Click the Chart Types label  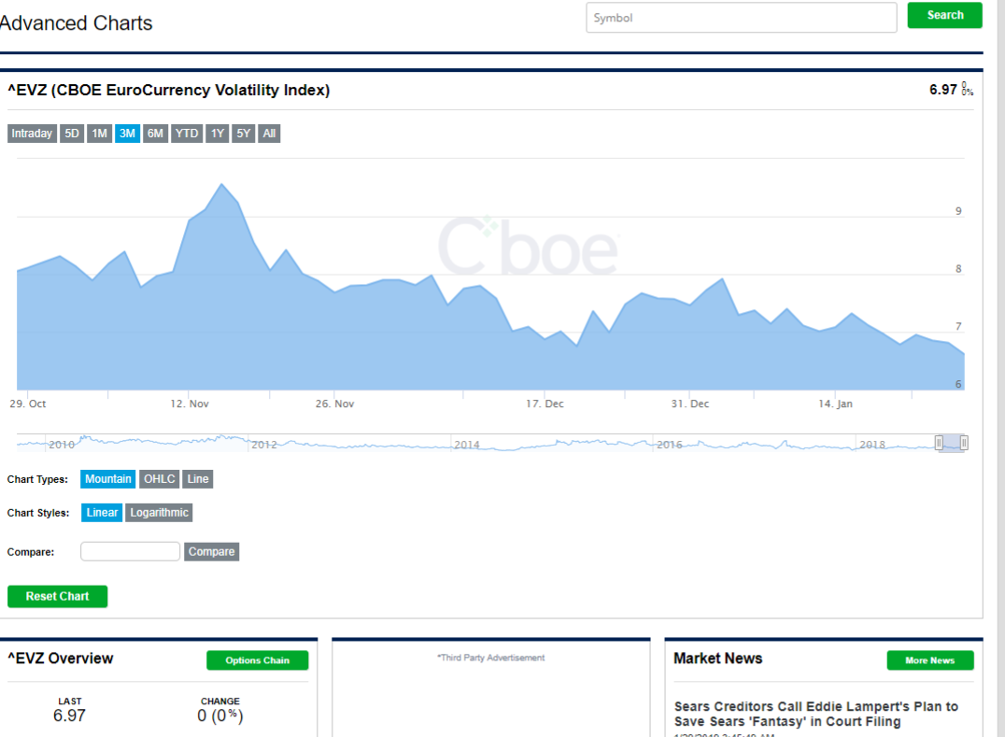coord(37,479)
